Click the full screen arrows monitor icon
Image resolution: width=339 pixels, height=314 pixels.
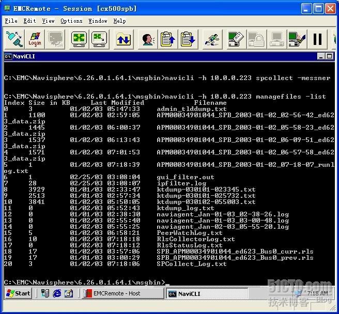(79, 39)
